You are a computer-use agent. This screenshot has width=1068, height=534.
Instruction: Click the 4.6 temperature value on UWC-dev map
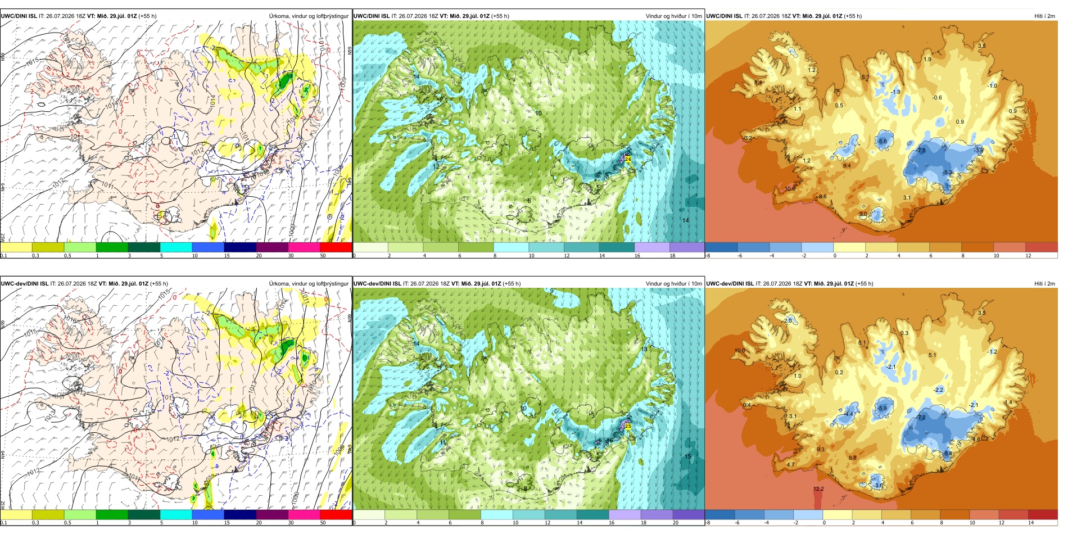click(976, 440)
